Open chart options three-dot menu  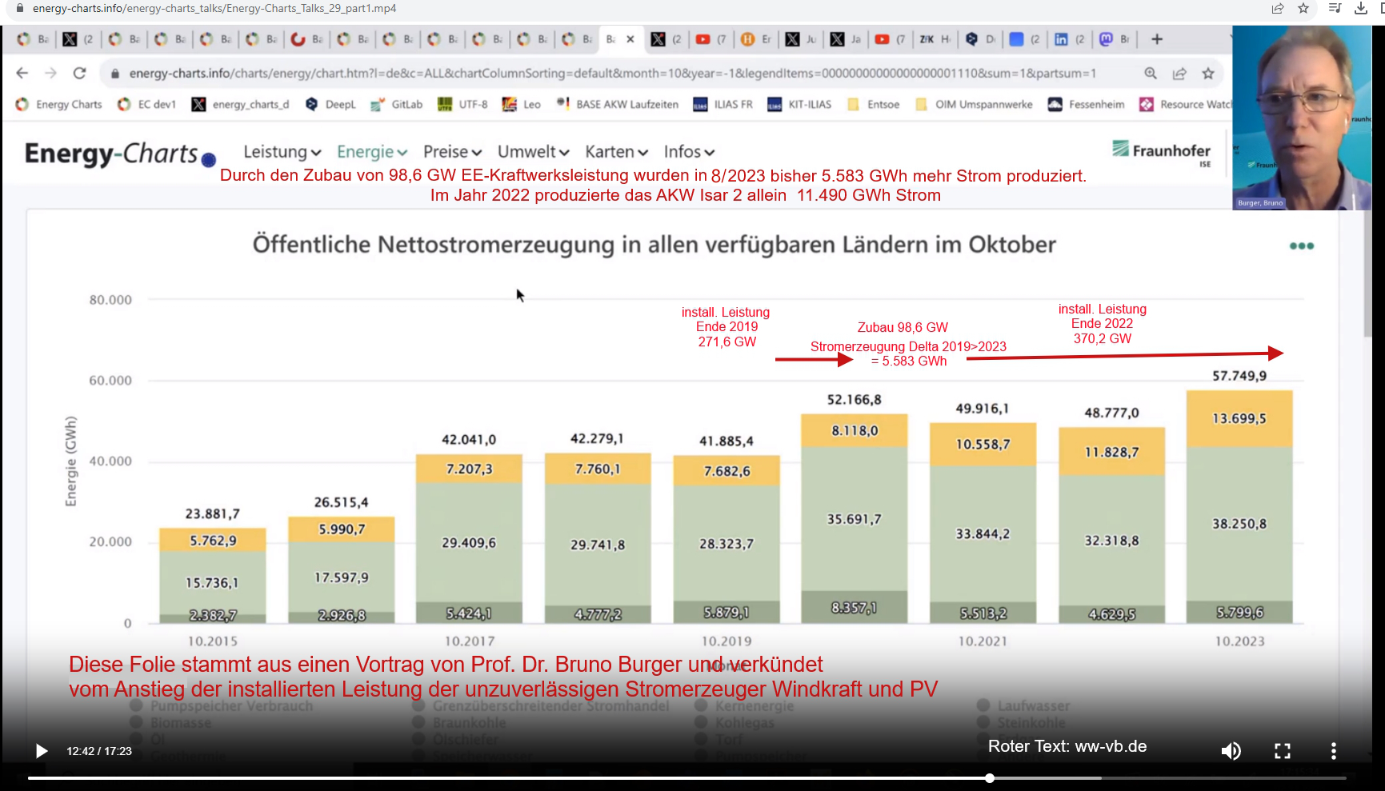coord(1301,246)
